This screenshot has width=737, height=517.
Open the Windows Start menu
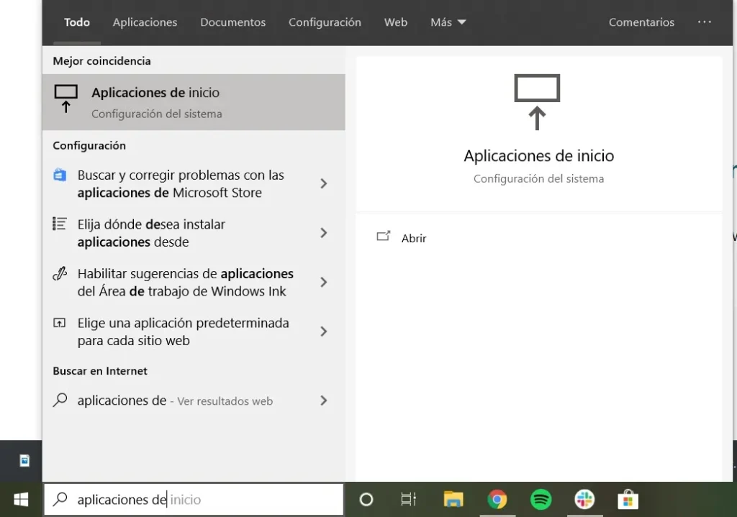pos(21,499)
